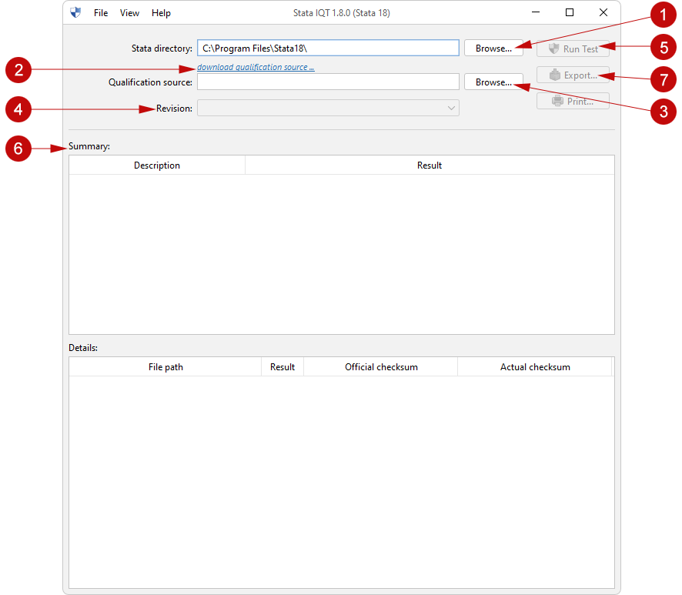Open the Help menu
682x595 pixels.
[x=161, y=13]
